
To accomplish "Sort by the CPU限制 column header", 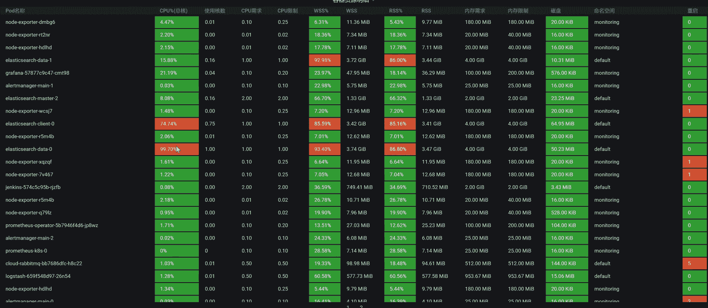I will pyautogui.click(x=288, y=11).
